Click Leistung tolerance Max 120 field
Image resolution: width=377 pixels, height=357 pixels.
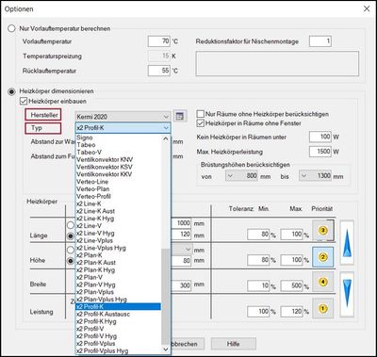tap(291, 312)
